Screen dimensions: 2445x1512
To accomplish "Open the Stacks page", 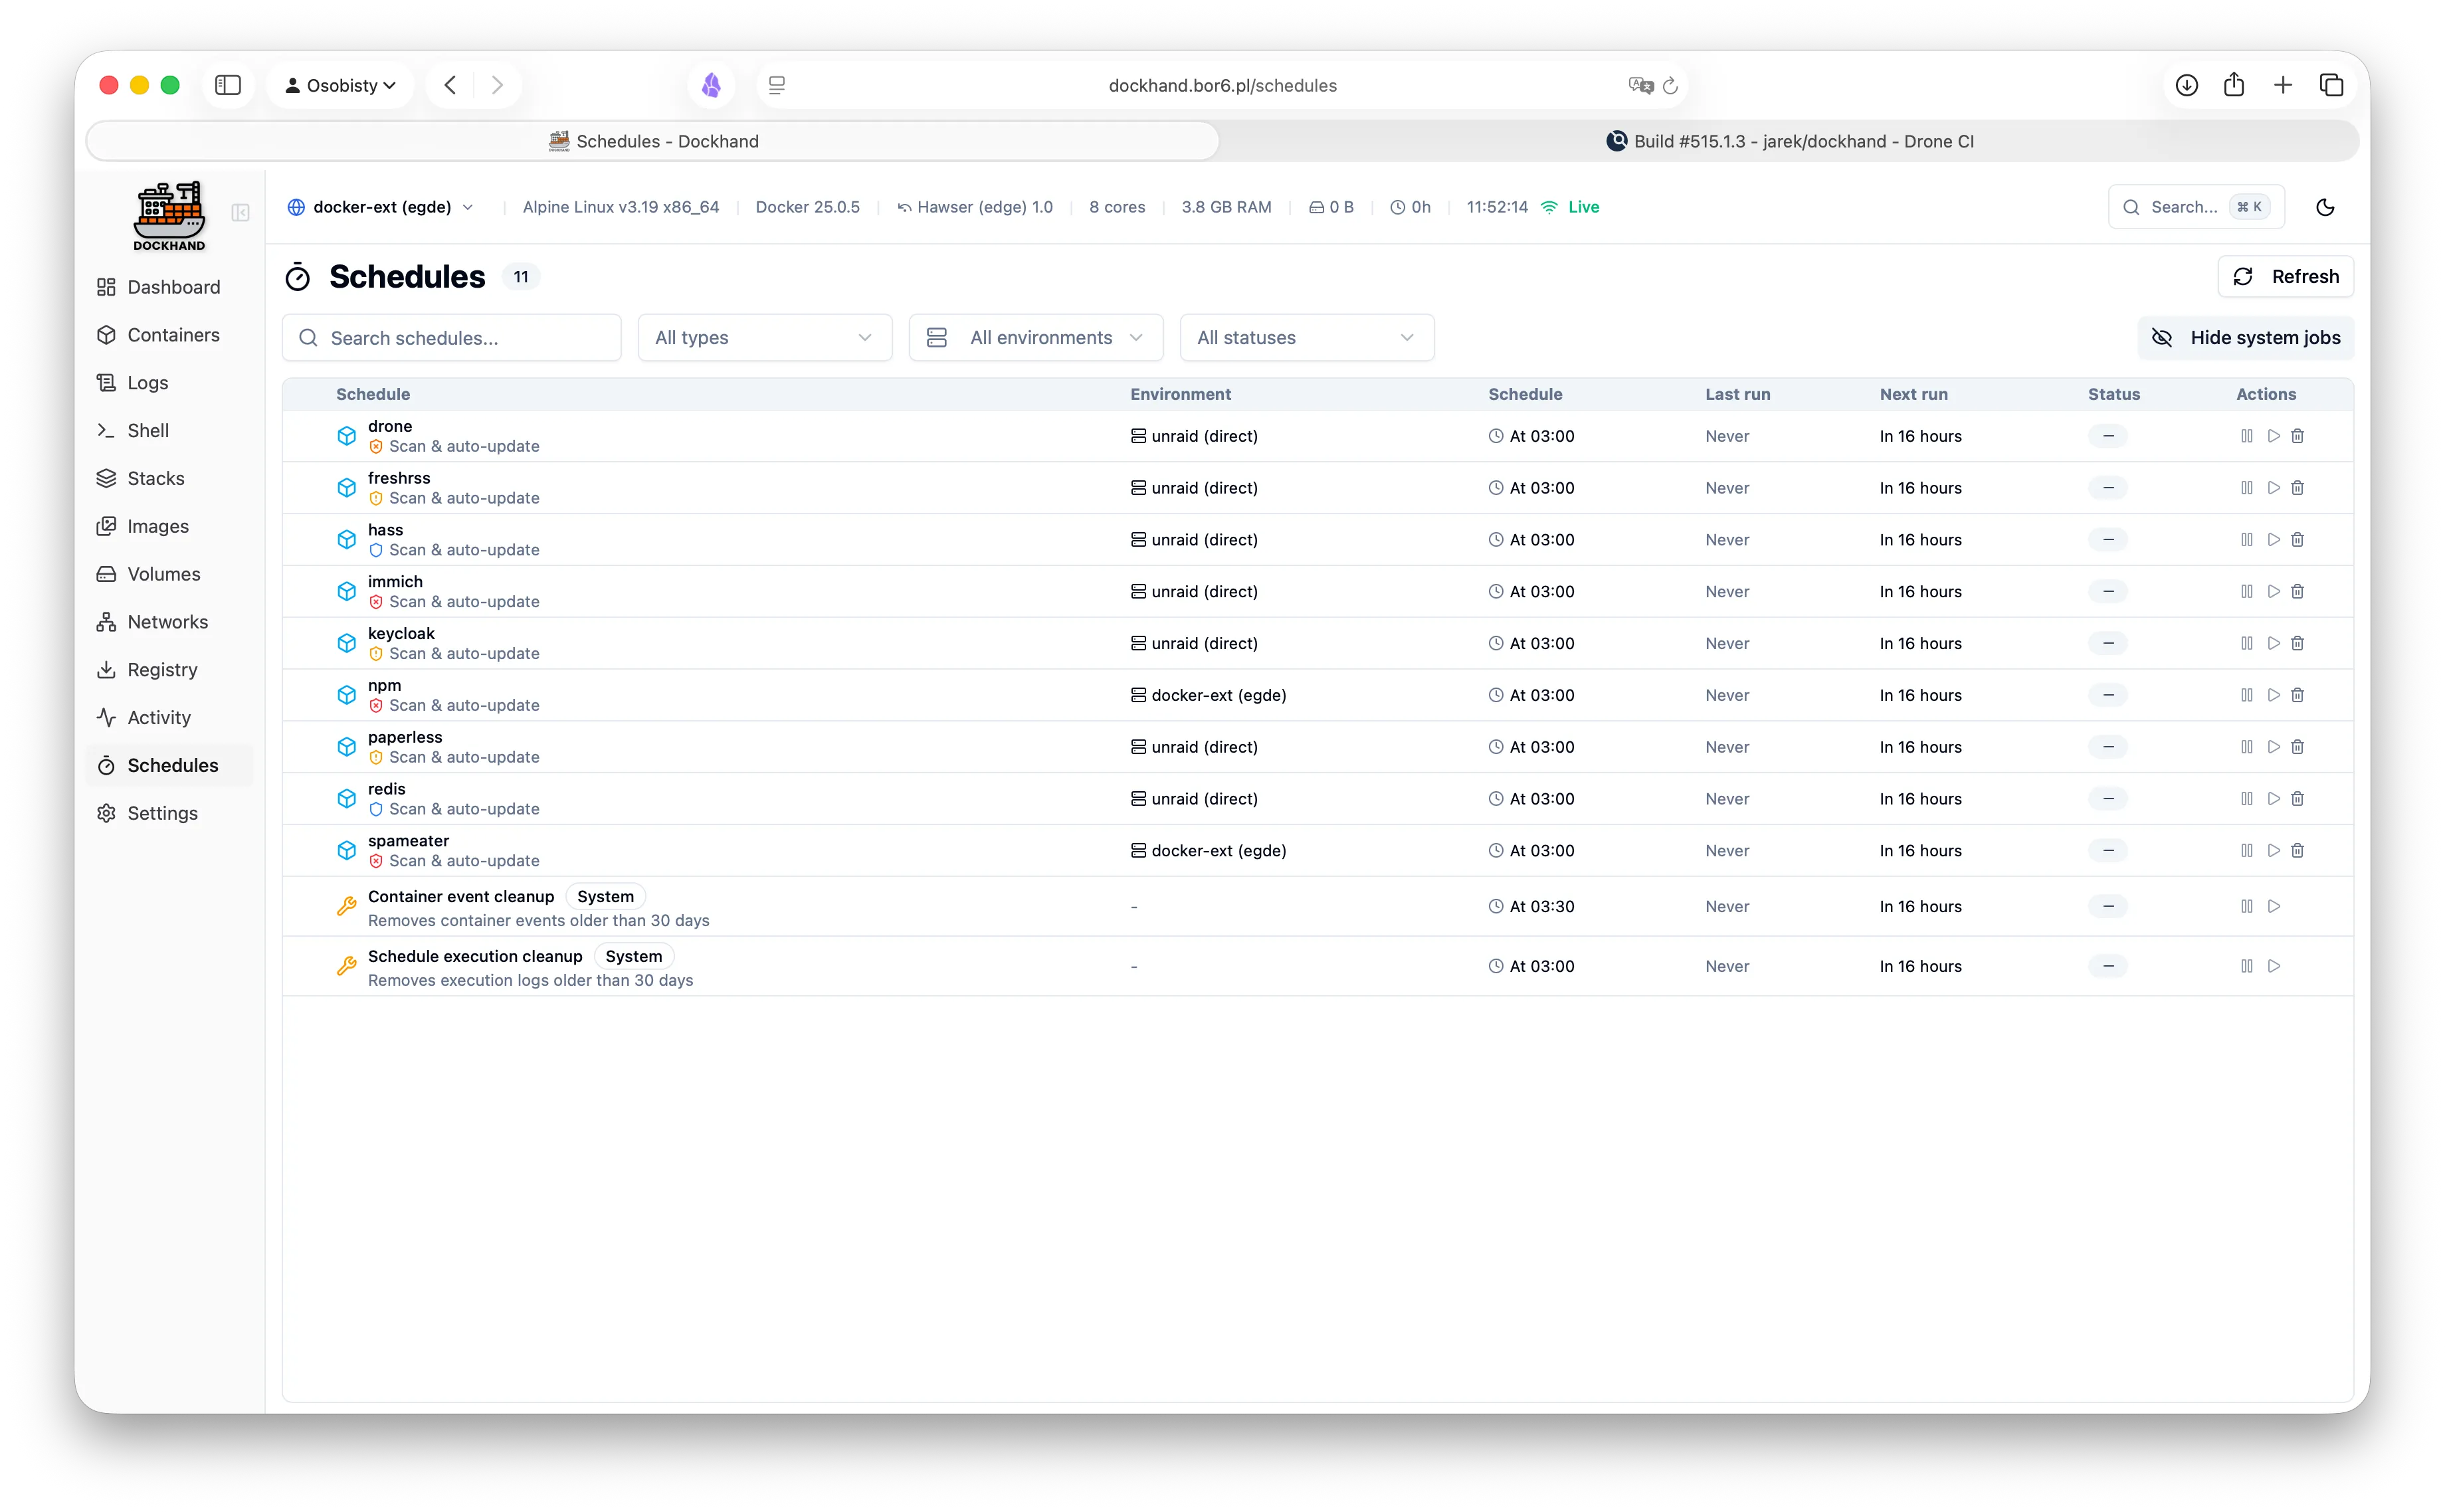I will pos(156,478).
